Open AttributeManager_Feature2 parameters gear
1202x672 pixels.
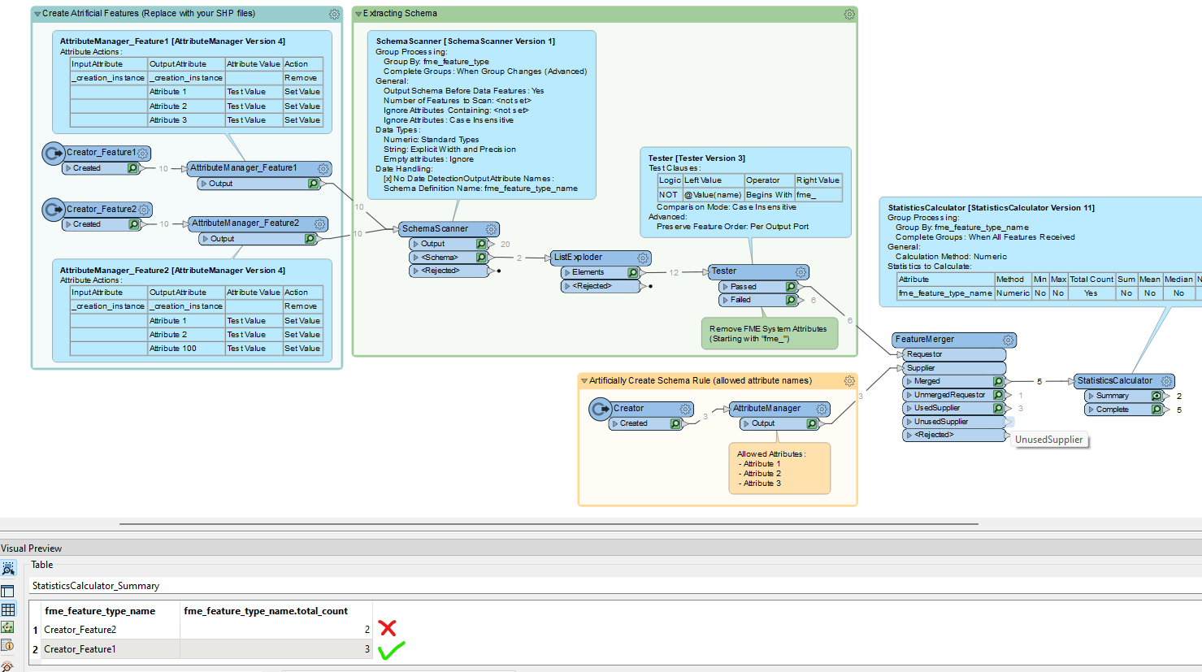(320, 223)
